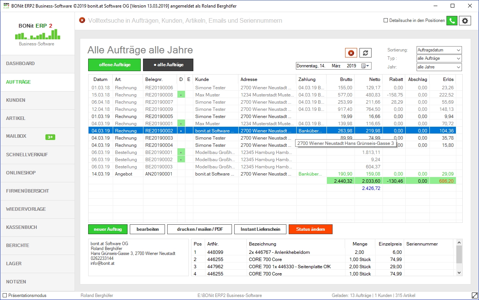Show offene Aufträge
Screen dimensions: 479x300
pyautogui.click(x=115, y=65)
